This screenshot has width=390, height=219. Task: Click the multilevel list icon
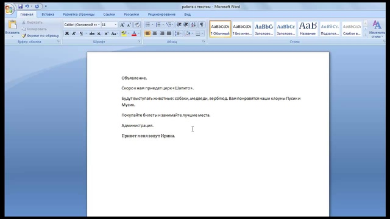[169, 25]
